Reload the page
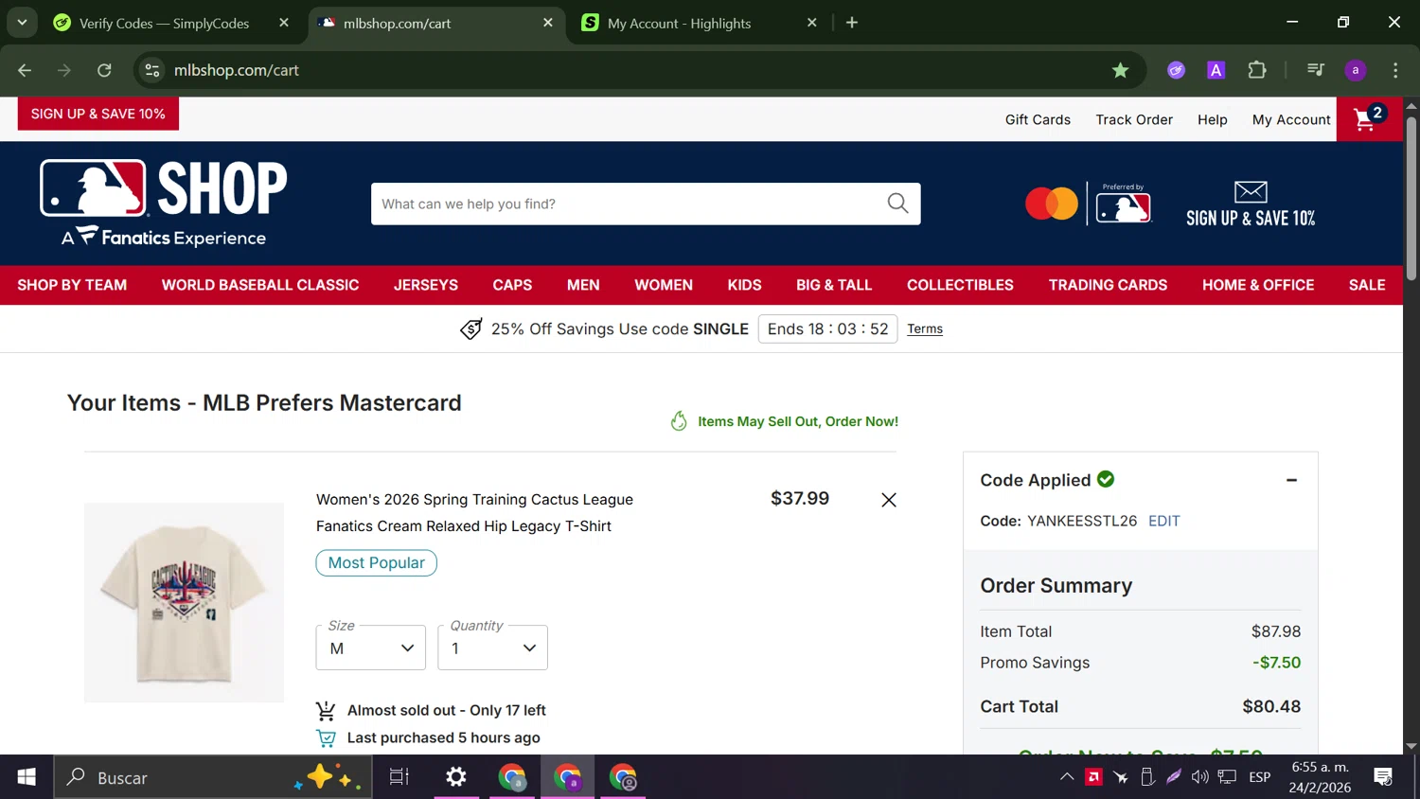Screen dimensions: 1420x799 click(x=104, y=70)
